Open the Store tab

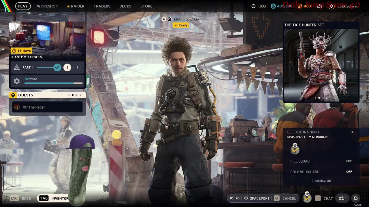point(146,6)
